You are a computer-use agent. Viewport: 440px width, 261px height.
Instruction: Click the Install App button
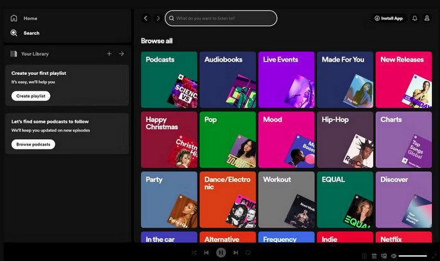pyautogui.click(x=388, y=18)
